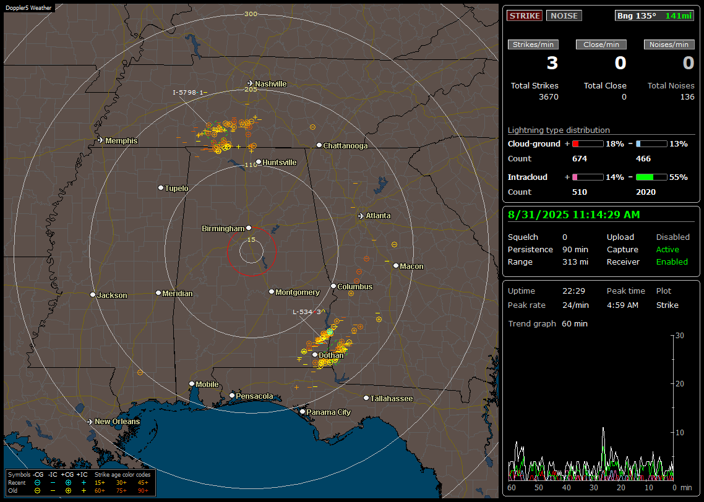Click the Nashville airport plane icon
The image size is (704, 502).
point(250,83)
